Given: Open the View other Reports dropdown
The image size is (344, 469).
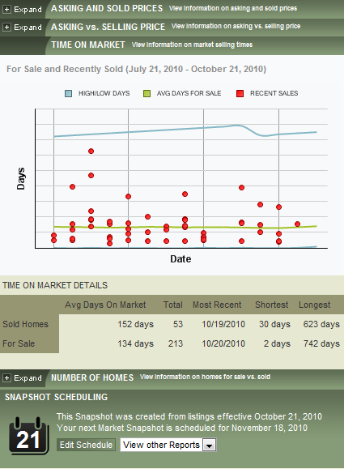Looking at the screenshot, I should (x=168, y=445).
